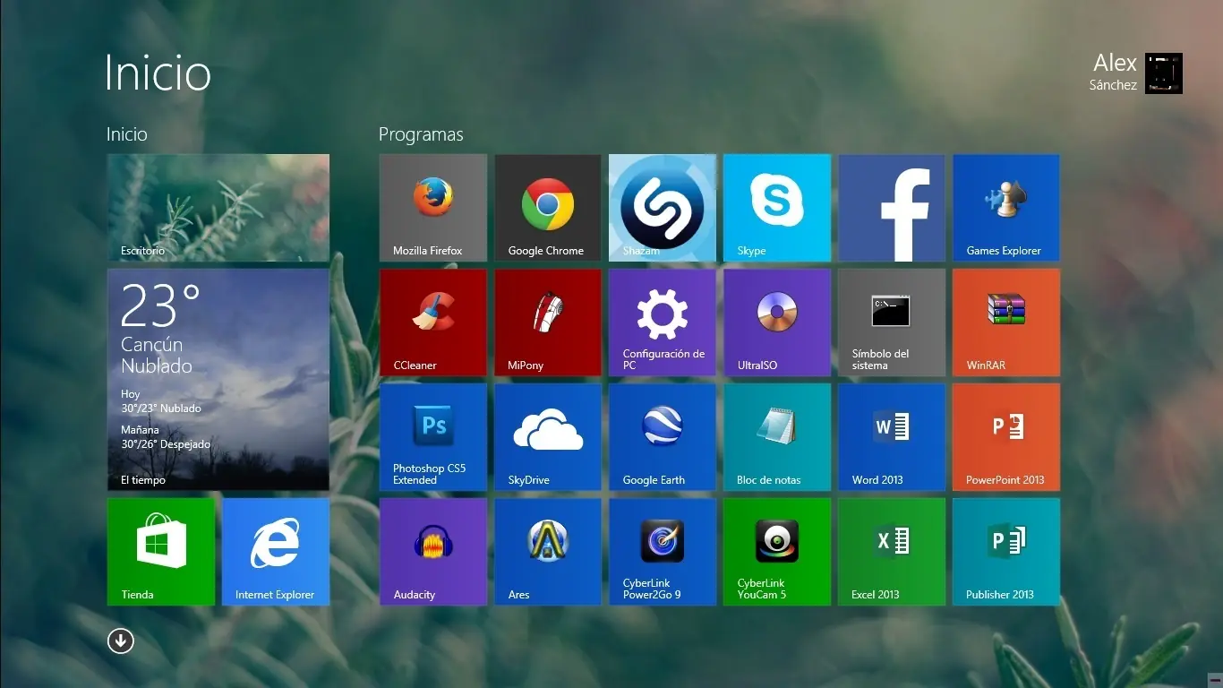Open Símbolo del sistema tile
Viewport: 1223px width, 688px height.
click(x=892, y=322)
